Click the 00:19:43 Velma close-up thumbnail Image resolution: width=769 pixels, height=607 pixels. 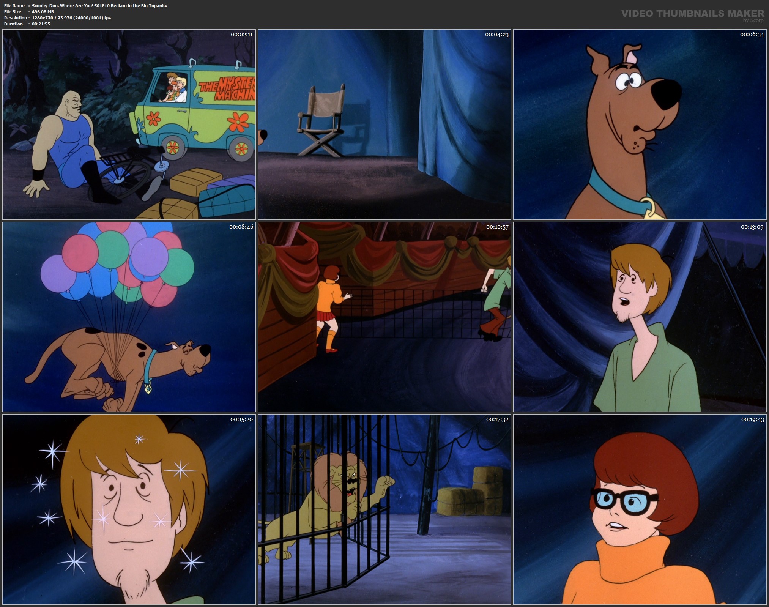click(x=640, y=509)
